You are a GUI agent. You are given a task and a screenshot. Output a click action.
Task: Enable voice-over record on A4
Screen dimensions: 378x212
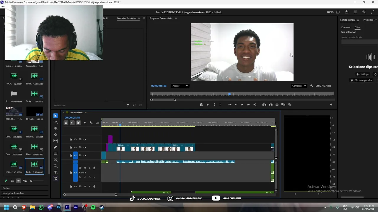tap(94, 186)
